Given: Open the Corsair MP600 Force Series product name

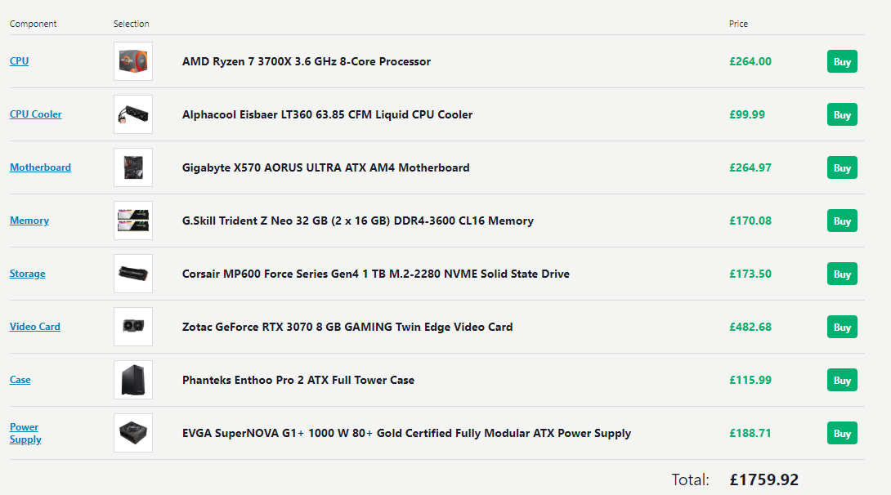Looking at the screenshot, I should (375, 274).
